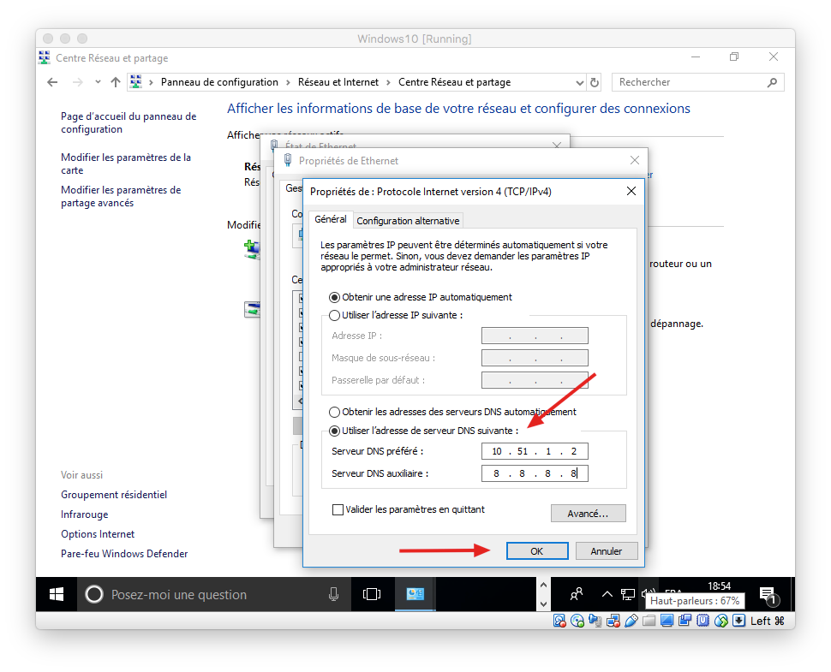Expand the breadcrumb chevron after Réseau et Internet
Viewport: 831px width, 672px height.
click(388, 83)
